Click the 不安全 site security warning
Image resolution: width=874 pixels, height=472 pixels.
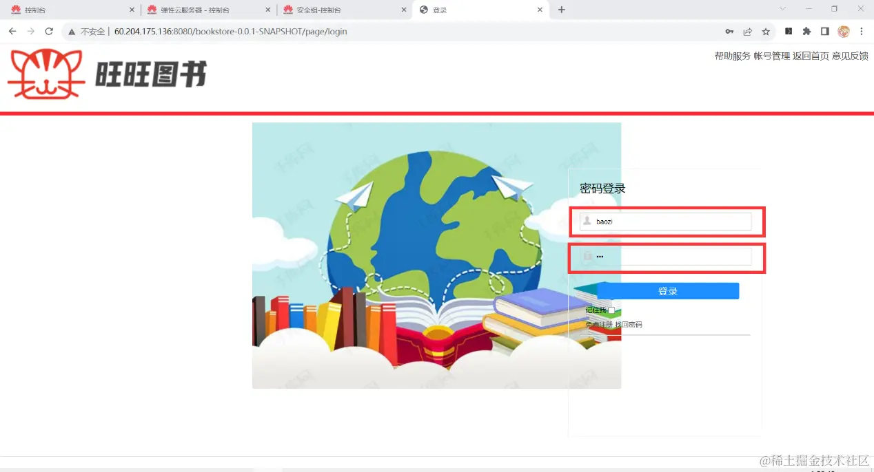pyautogui.click(x=86, y=32)
